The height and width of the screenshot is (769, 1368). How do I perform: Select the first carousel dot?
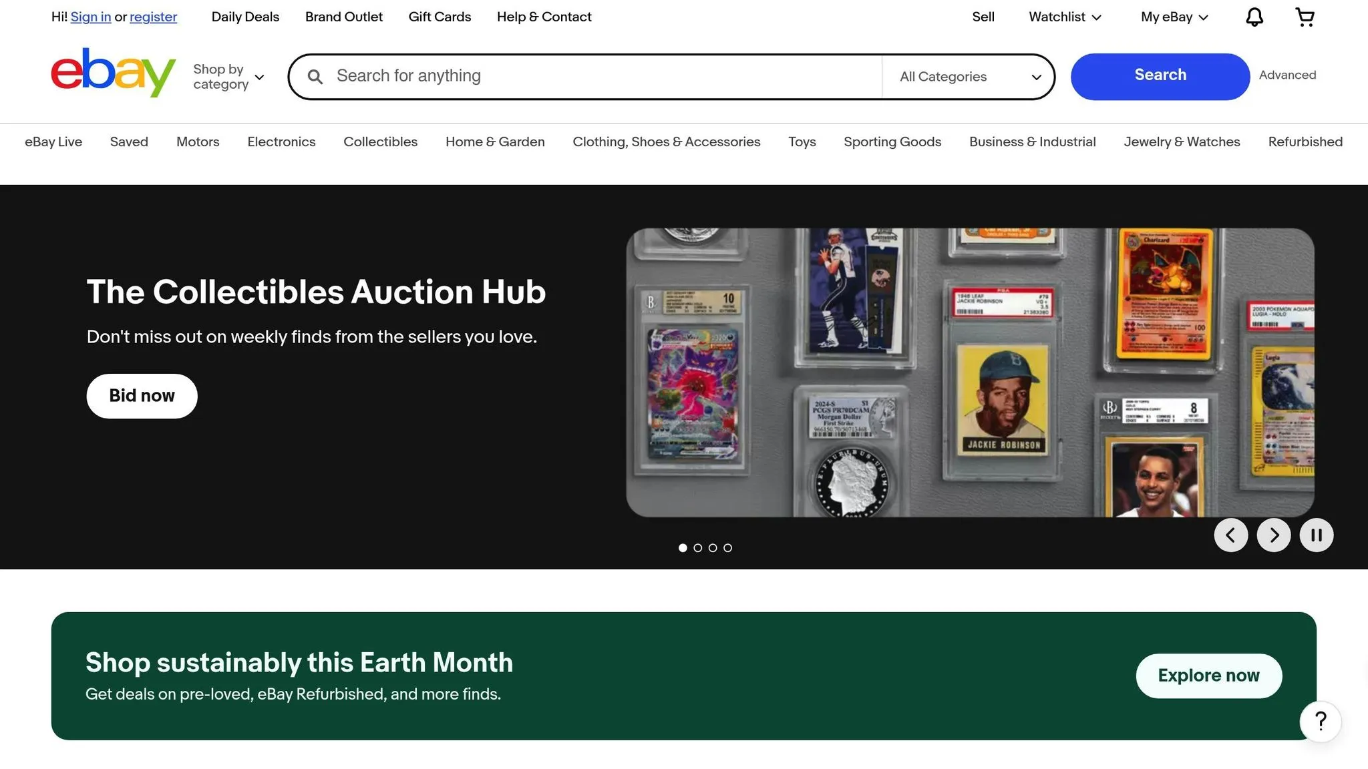coord(683,547)
